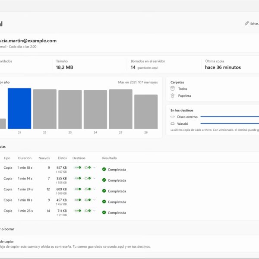
Task: Click disk destination status in 1 min 10 s row
Action: (78, 167)
